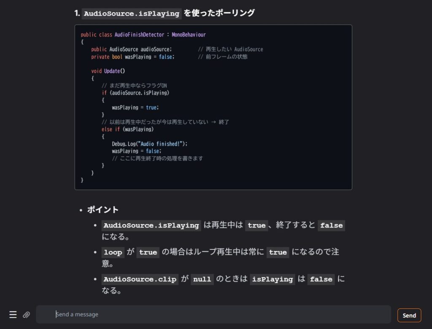The height and width of the screenshot is (329, 432).
Task: Click the inline code "loop"
Action: 113,252
